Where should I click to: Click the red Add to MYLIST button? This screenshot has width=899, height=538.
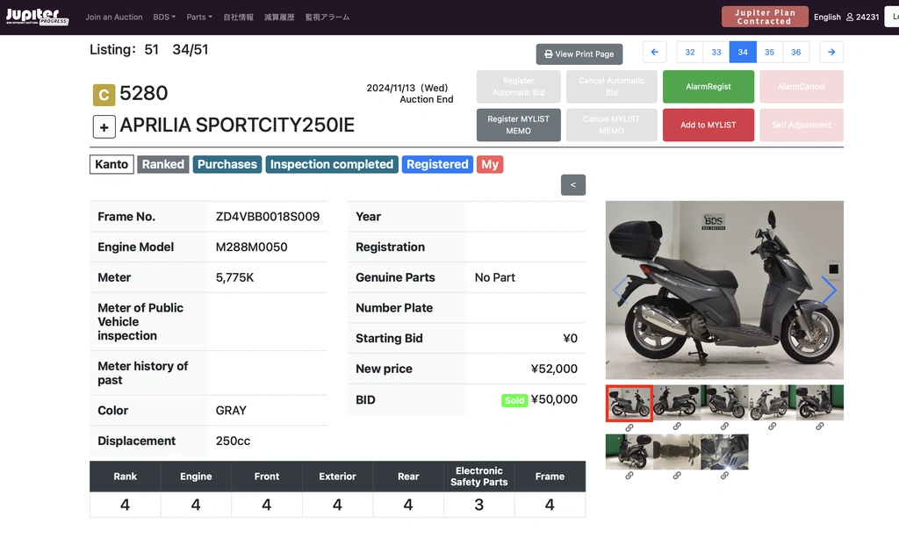[x=708, y=125]
